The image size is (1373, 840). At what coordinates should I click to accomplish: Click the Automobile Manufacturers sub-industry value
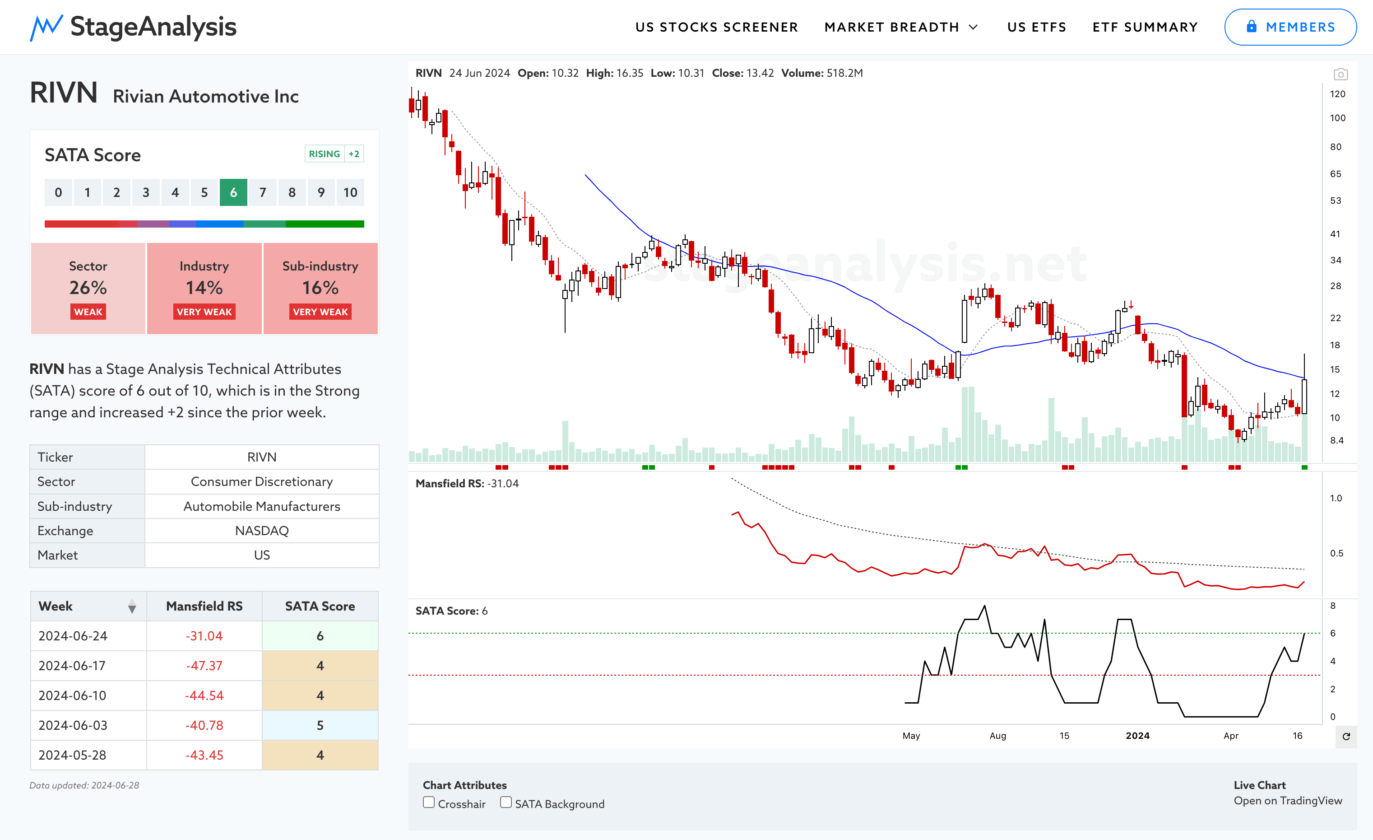(262, 506)
